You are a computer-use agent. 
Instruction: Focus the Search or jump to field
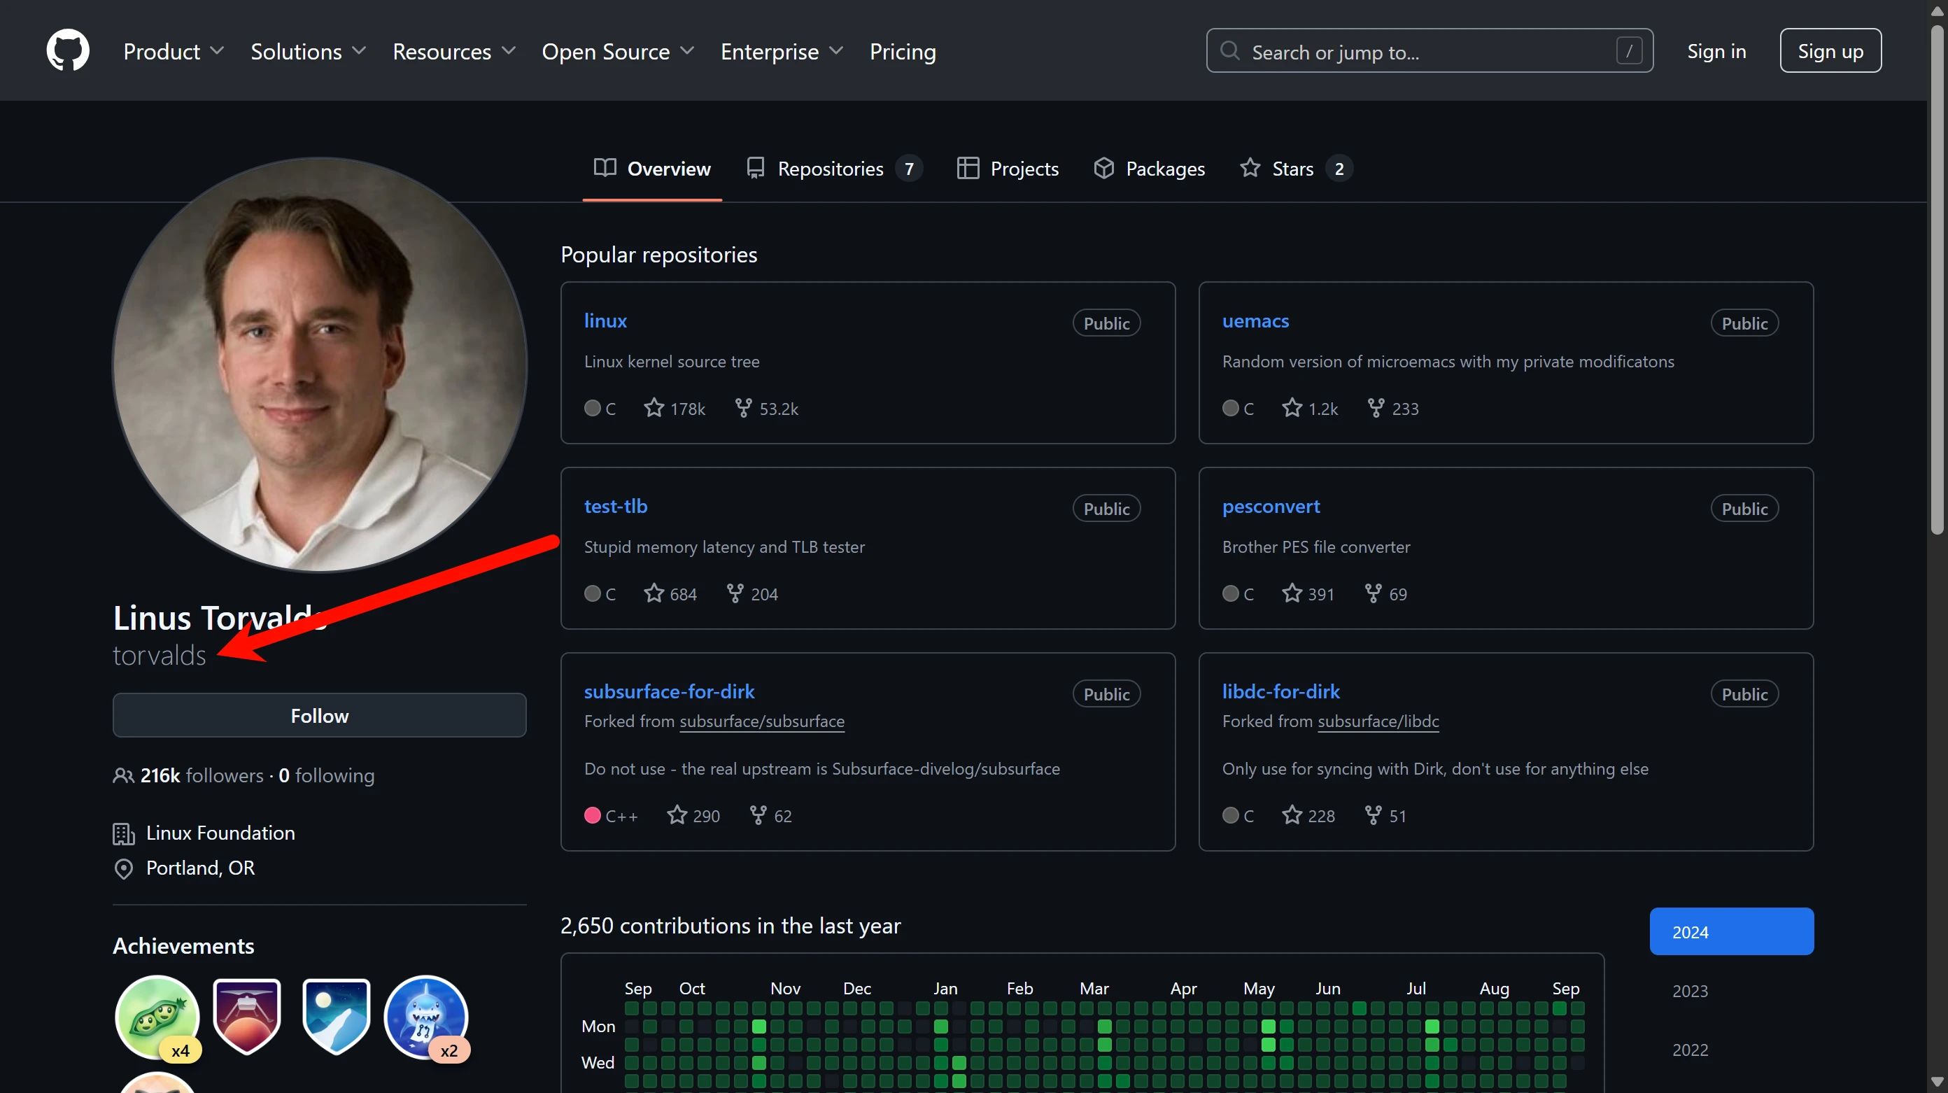point(1430,52)
